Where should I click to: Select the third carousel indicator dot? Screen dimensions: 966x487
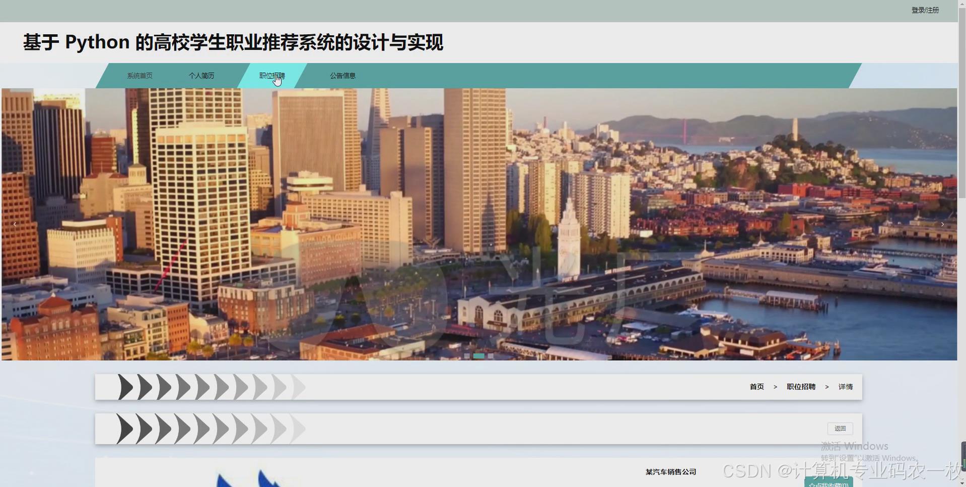(491, 356)
